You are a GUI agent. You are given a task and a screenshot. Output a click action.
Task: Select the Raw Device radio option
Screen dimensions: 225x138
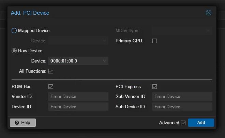pyautogui.click(x=14, y=51)
